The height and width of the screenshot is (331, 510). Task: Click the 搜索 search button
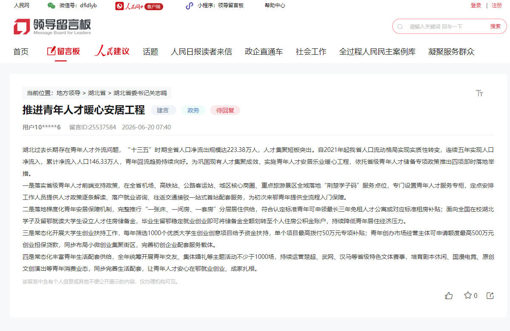[x=496, y=26]
